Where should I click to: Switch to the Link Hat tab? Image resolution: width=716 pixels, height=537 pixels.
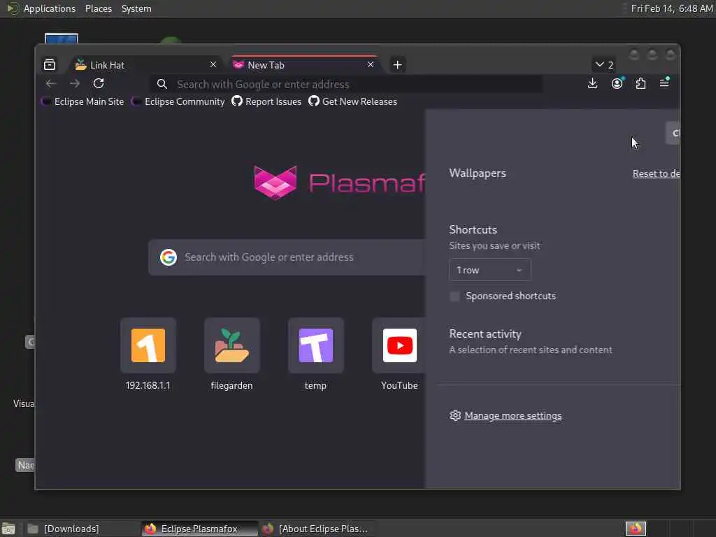click(146, 65)
